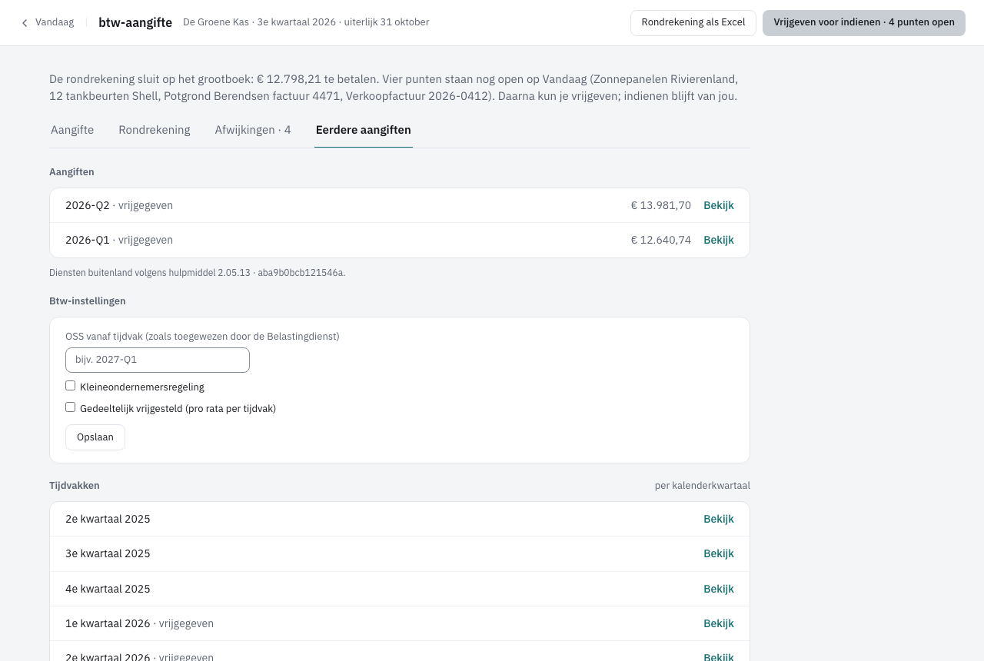Viewport: 984px width, 661px height.
Task: Go back to Vandaag
Action: [x=48, y=22]
